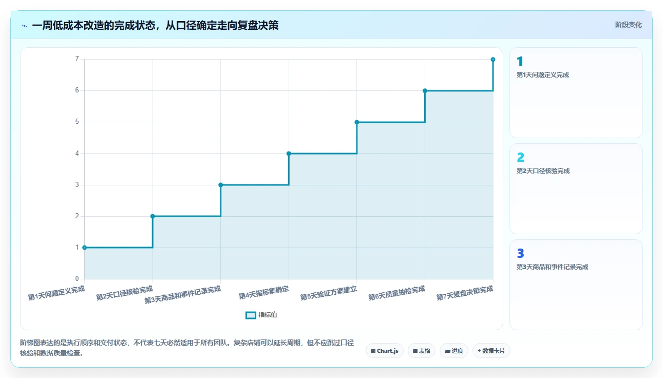Click data point at value 3 on chart
Image resolution: width=663 pixels, height=378 pixels.
[x=221, y=185]
